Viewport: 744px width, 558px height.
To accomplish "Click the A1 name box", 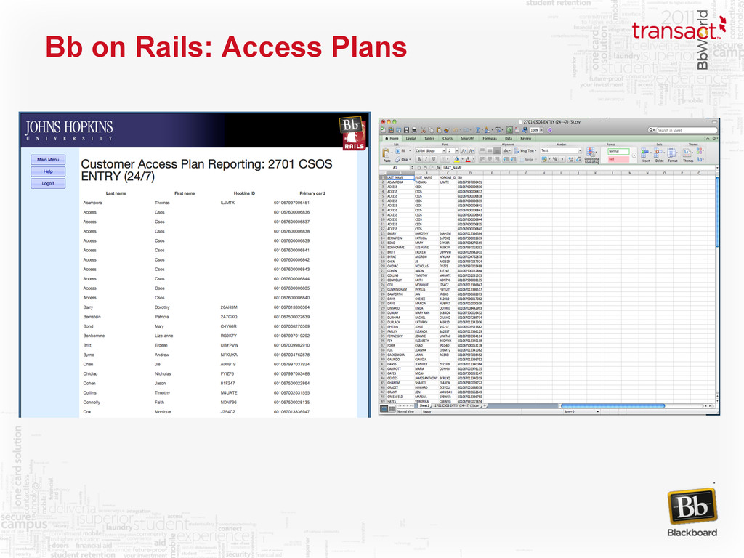I will [395, 168].
